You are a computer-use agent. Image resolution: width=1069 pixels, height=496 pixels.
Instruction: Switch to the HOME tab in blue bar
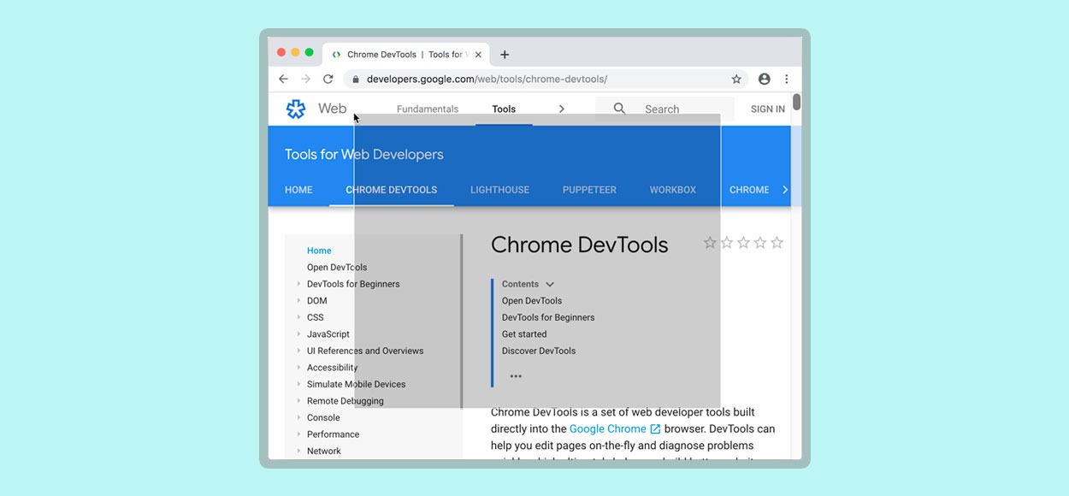[298, 190]
